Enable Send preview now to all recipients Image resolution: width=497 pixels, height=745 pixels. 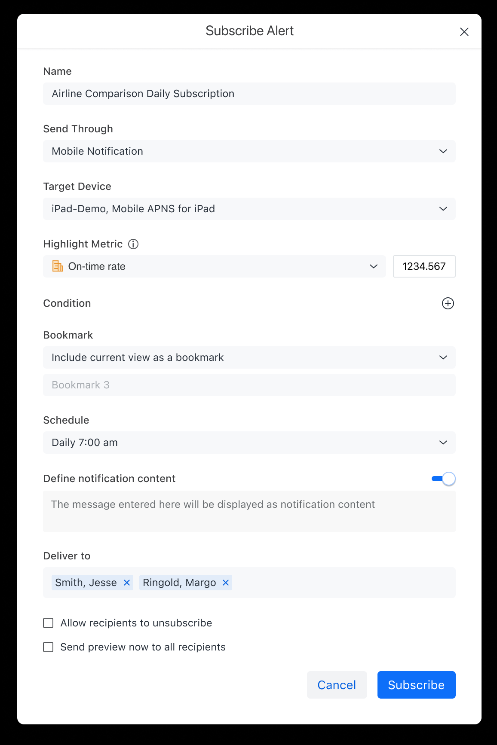click(49, 647)
